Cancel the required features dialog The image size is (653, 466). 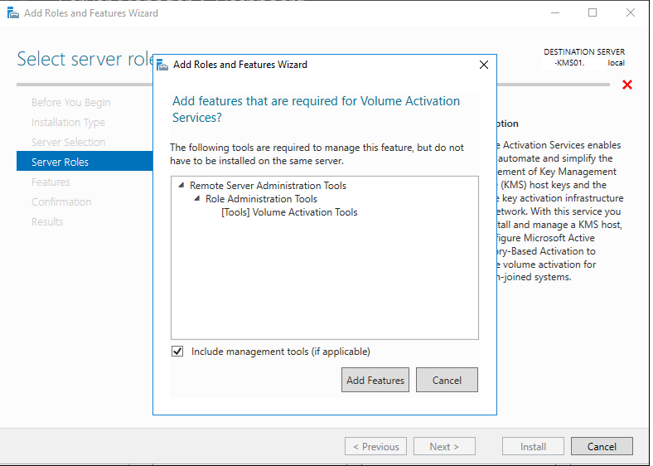pos(447,380)
